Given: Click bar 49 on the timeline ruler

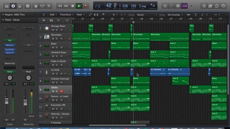Looking at the screenshot, I should click(x=152, y=19).
